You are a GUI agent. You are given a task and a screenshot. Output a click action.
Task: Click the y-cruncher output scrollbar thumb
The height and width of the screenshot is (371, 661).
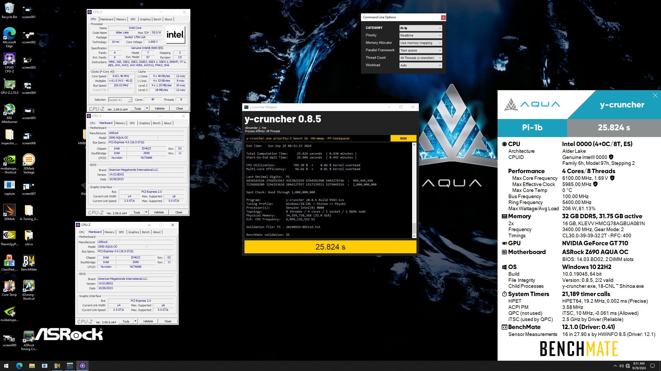click(414, 228)
